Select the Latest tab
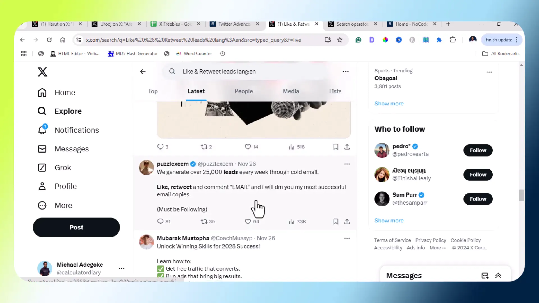This screenshot has height=303, width=539. (196, 91)
